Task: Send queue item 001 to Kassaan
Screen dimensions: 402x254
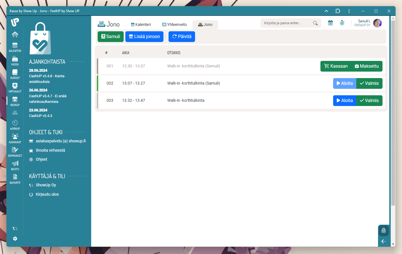Action: pos(336,66)
